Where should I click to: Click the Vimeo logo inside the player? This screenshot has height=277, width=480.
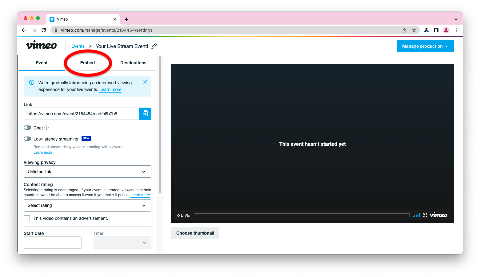pos(438,215)
